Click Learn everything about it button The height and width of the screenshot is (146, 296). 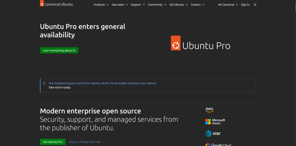tap(59, 50)
